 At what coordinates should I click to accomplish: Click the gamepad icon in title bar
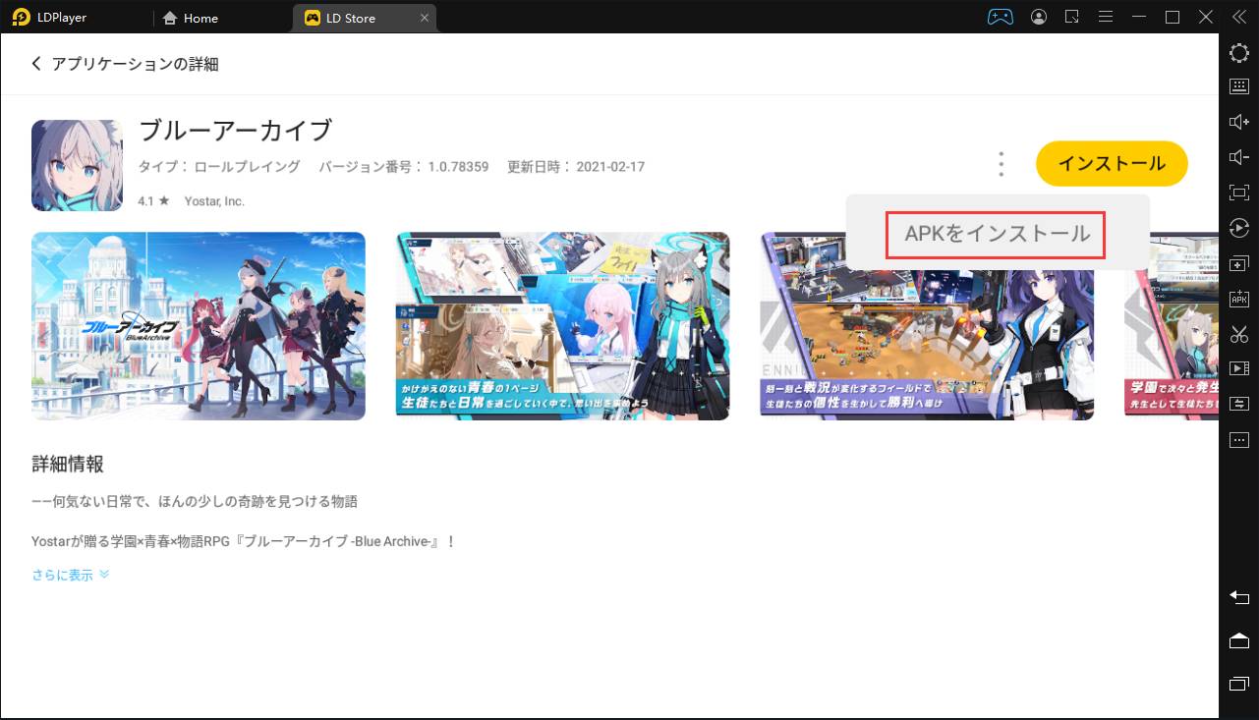(1001, 17)
